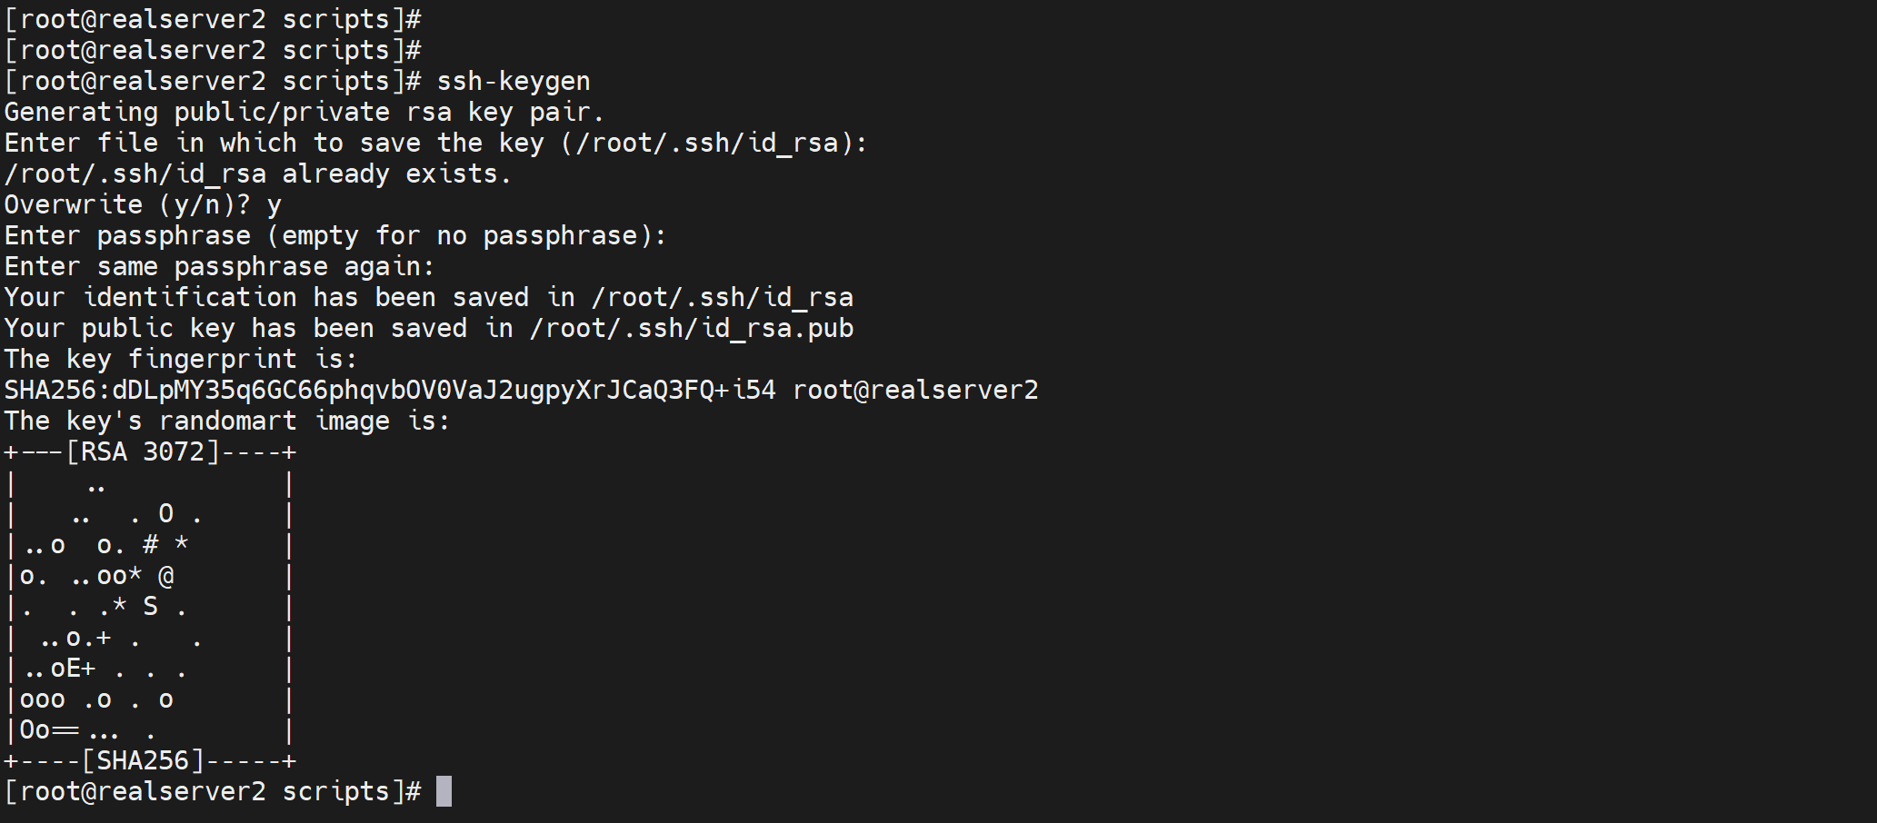Screen dimensions: 1877x823
Task: Click the very first shell prompt line
Action: click(x=213, y=20)
